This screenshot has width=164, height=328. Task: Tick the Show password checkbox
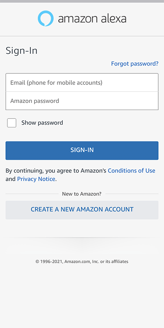tap(12, 123)
